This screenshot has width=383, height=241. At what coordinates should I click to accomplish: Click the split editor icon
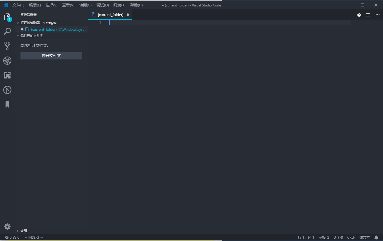(368, 15)
